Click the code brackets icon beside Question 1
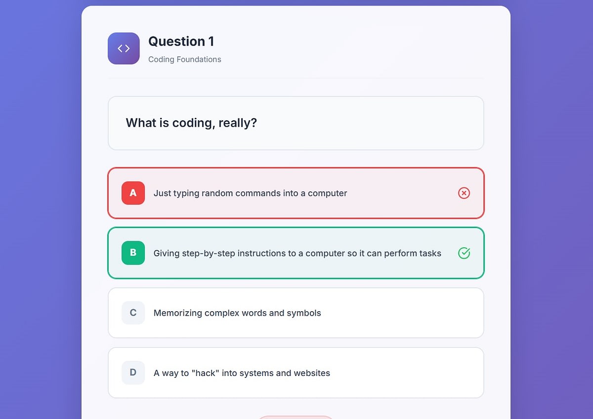The height and width of the screenshot is (419, 593). 124,48
